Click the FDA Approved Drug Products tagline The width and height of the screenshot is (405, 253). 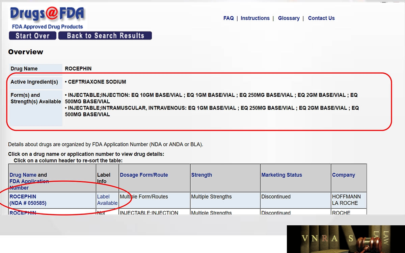coord(47,27)
